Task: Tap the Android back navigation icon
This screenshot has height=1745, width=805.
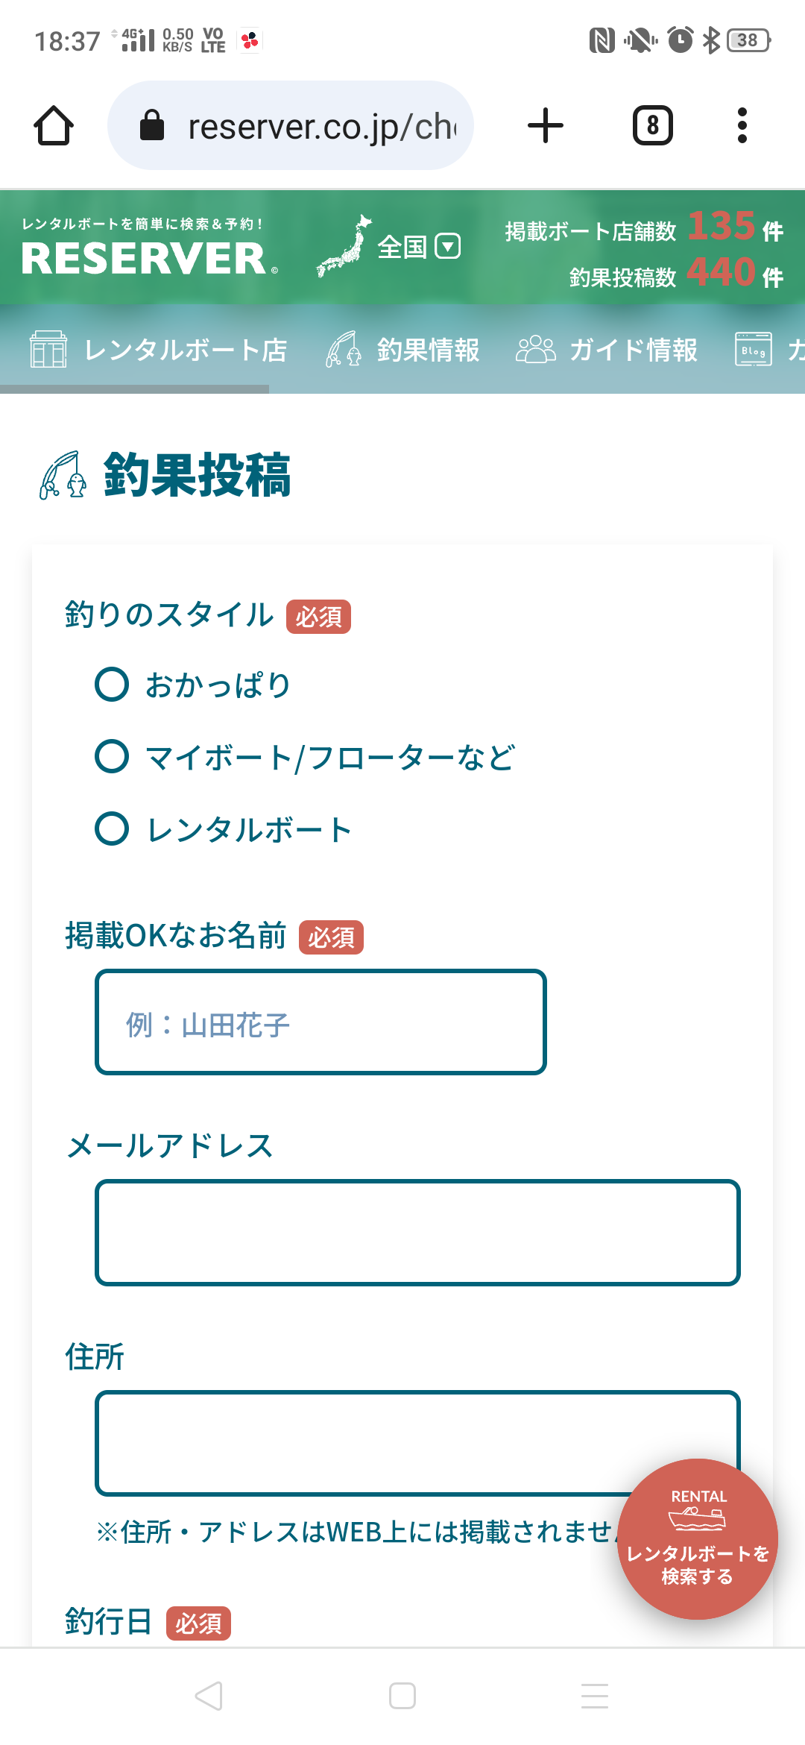Action: coord(209,1696)
